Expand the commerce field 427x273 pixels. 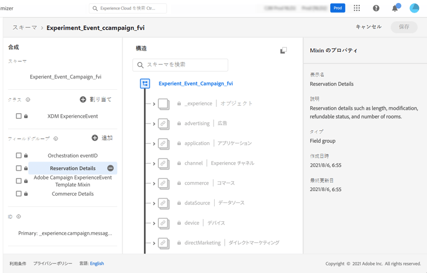pyautogui.click(x=154, y=184)
